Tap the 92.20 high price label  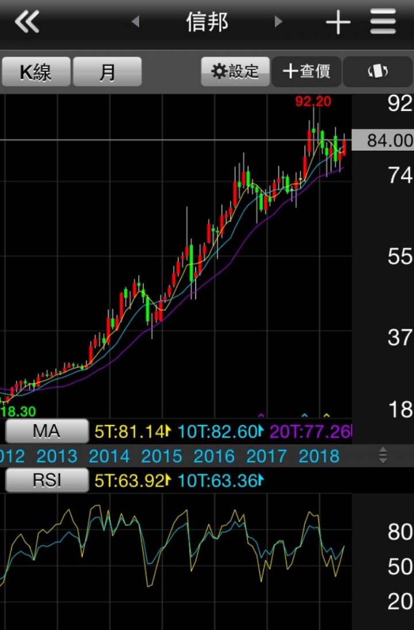pos(313,101)
